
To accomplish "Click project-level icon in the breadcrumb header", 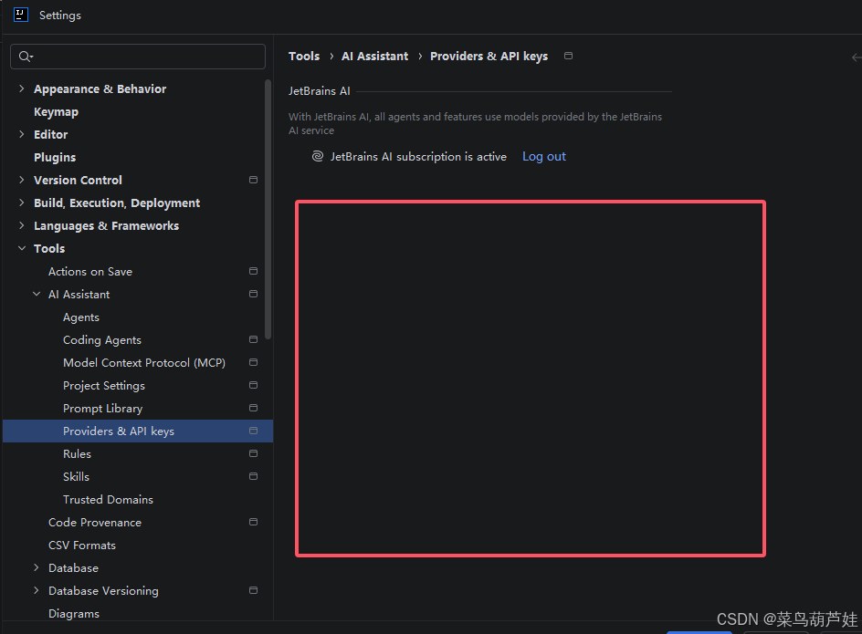I will (569, 56).
